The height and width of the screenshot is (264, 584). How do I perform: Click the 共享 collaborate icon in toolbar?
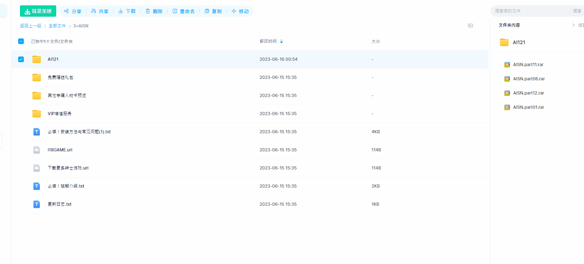tap(94, 11)
